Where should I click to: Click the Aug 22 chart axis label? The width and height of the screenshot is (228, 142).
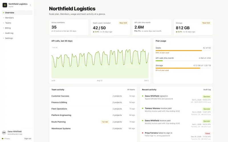(100, 81)
